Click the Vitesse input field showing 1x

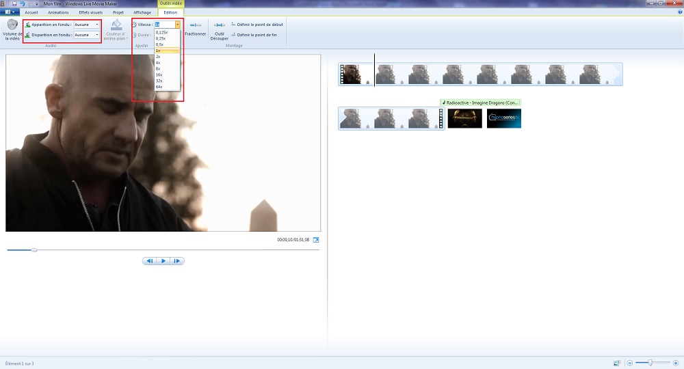coord(165,25)
